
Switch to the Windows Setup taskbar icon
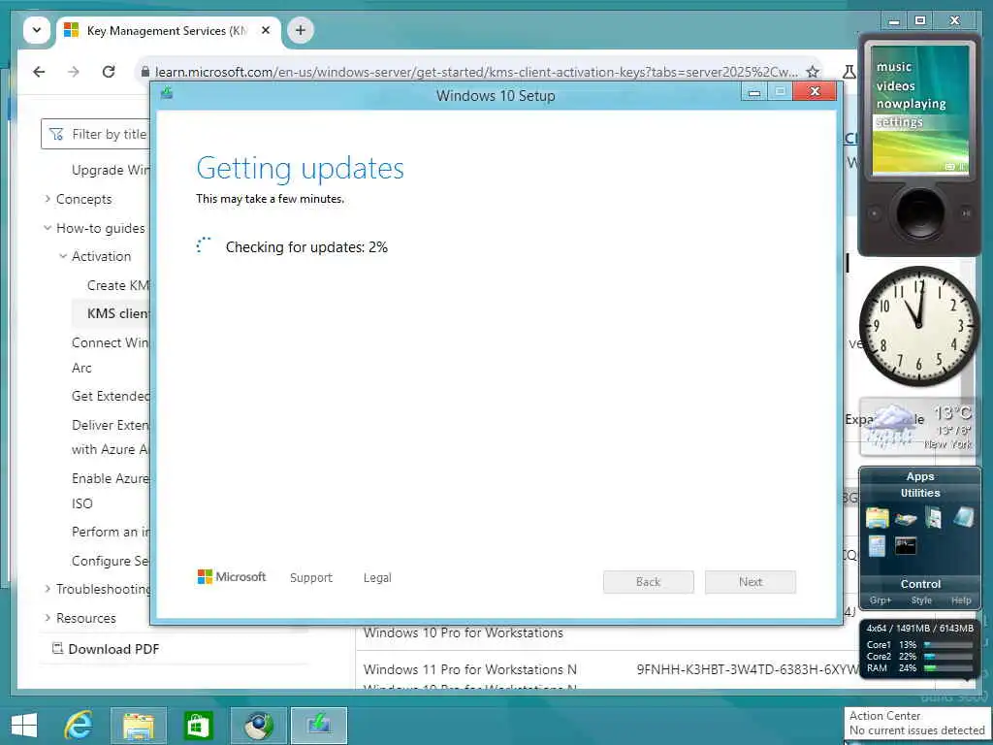[318, 726]
